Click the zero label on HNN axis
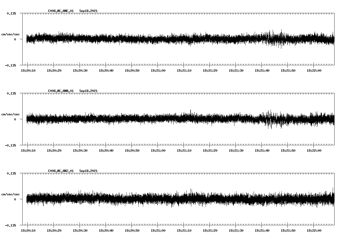Image resolution: width=353 pixels, height=240 pixels. pyautogui.click(x=15, y=119)
